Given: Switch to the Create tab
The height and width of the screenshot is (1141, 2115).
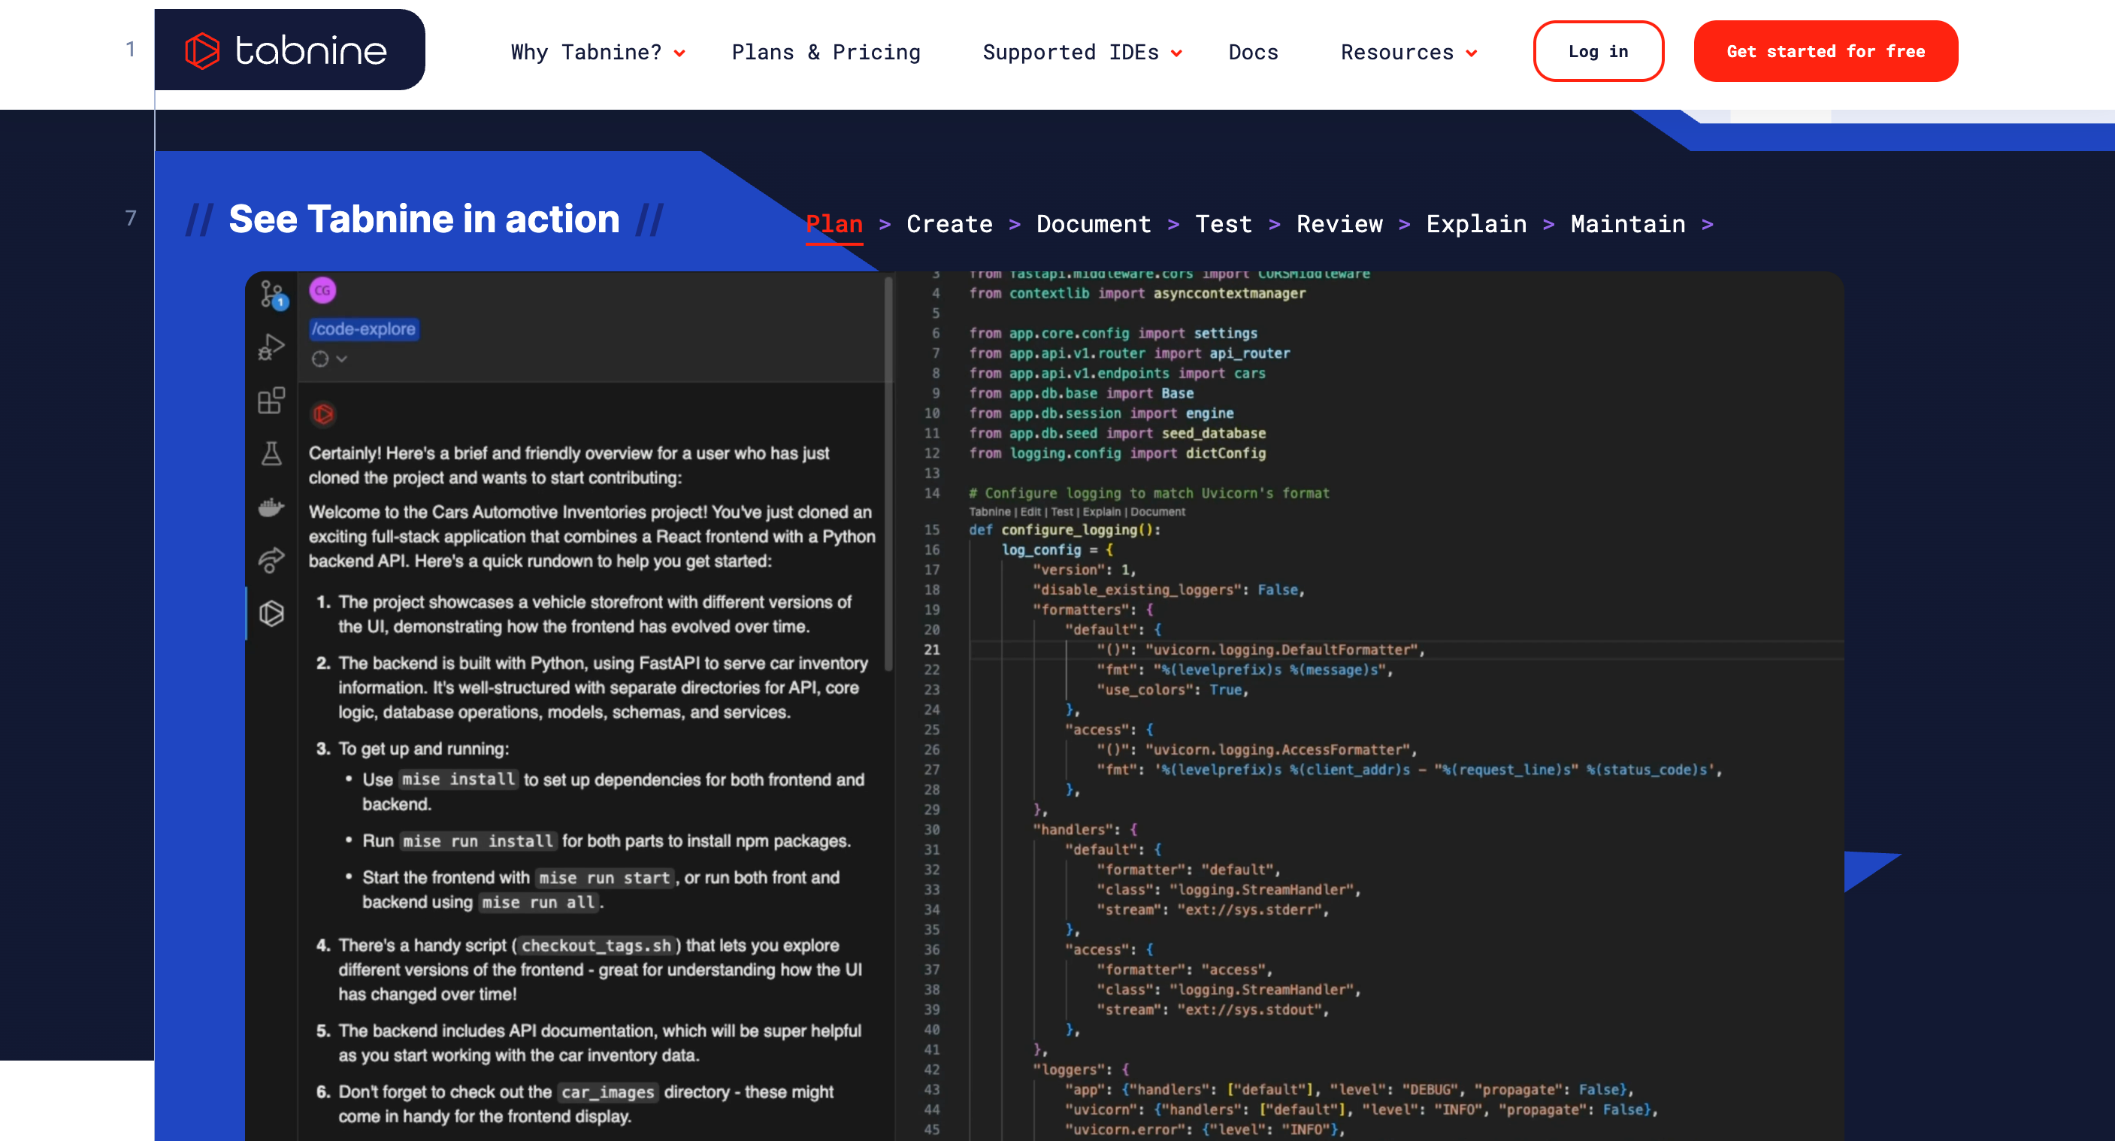Looking at the screenshot, I should tap(949, 224).
